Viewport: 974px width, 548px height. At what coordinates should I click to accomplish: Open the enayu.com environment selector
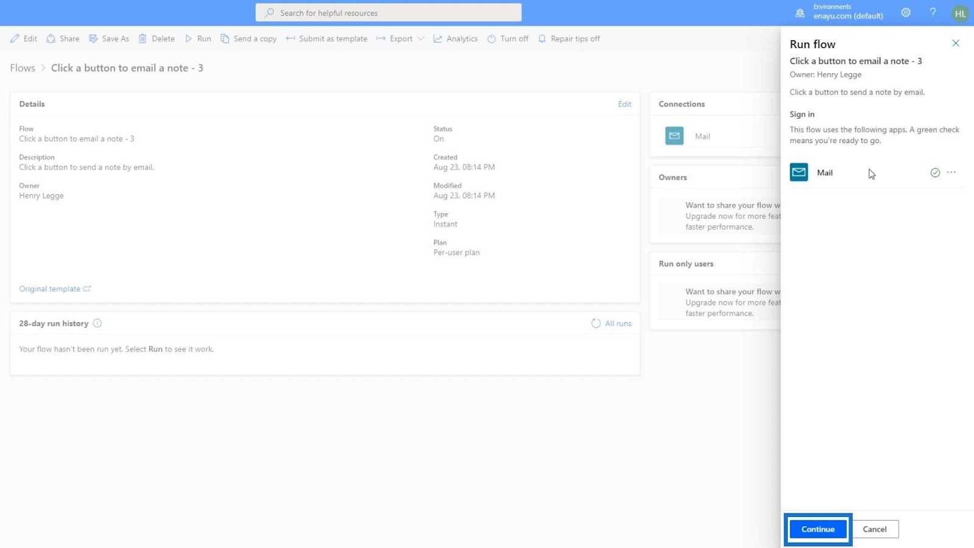[x=848, y=16]
